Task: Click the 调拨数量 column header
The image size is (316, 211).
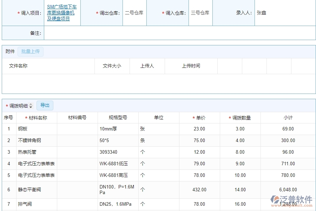Action: tap(240, 118)
